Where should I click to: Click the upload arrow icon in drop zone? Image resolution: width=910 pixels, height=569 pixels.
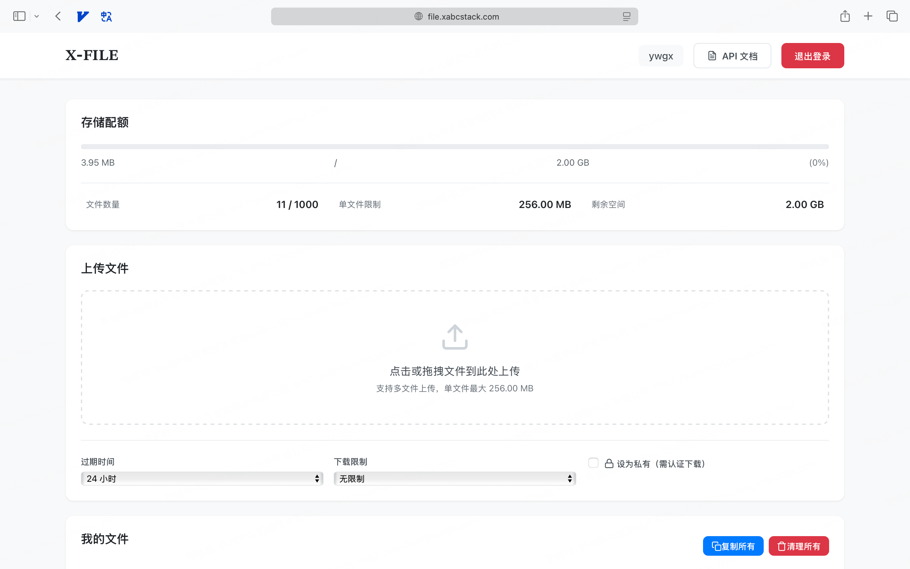pos(455,337)
